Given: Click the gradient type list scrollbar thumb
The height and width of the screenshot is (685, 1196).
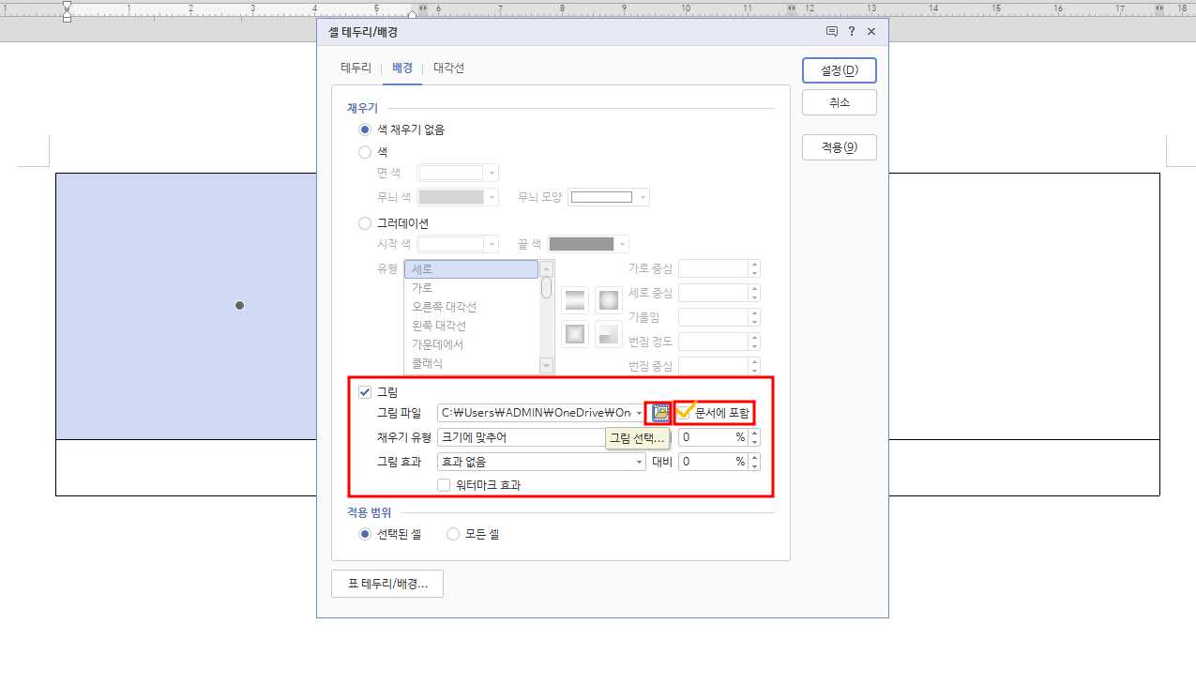Looking at the screenshot, I should (x=546, y=288).
